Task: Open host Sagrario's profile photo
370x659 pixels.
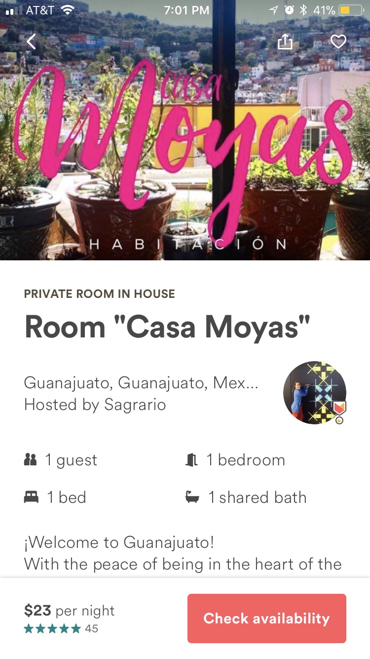Action: (x=315, y=393)
